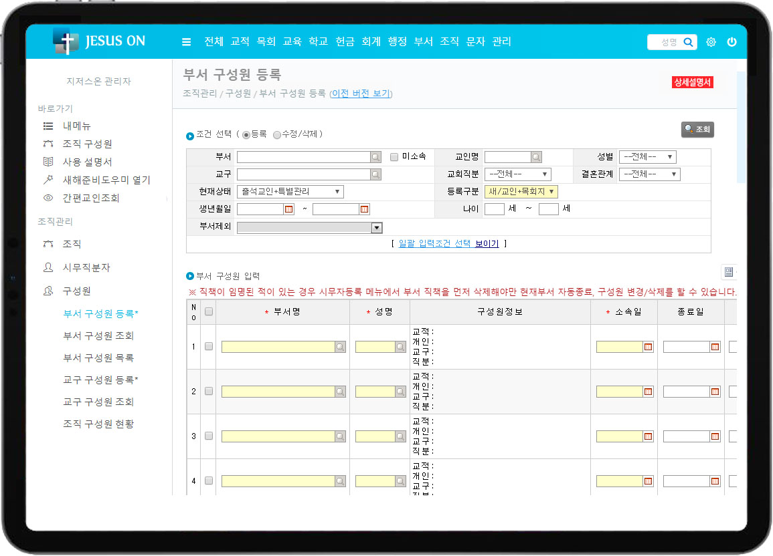
Task: Open calendar picker for first 생년월일 date
Action: tap(289, 209)
